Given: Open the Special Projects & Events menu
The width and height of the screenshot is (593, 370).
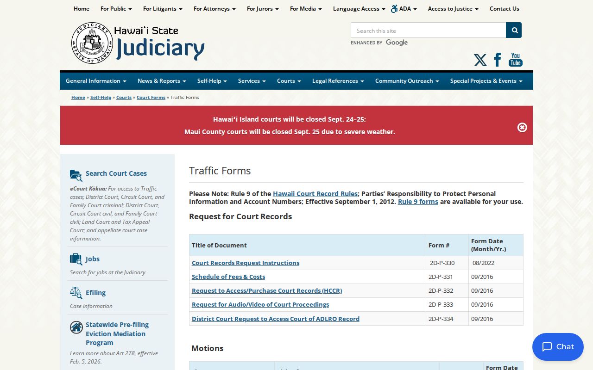Looking at the screenshot, I should click(x=486, y=81).
